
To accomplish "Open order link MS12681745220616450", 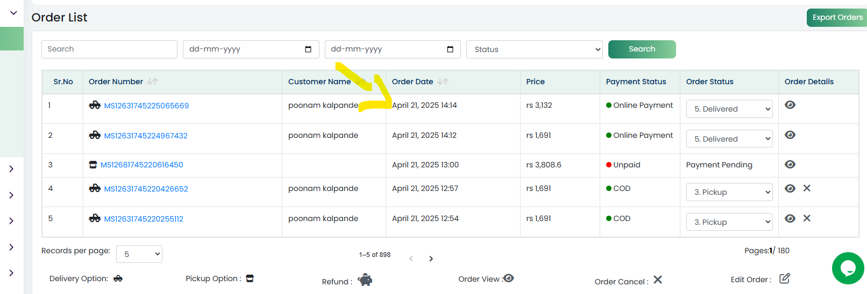I will (142, 165).
